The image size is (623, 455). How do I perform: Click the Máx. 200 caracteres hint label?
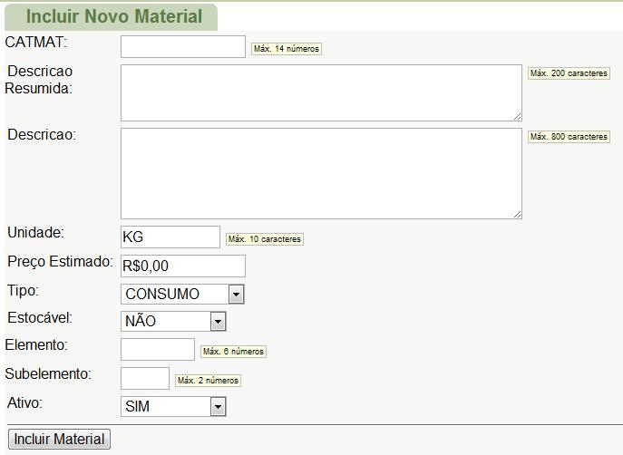(569, 73)
